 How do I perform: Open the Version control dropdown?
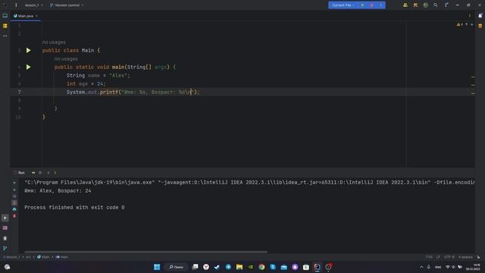67,5
